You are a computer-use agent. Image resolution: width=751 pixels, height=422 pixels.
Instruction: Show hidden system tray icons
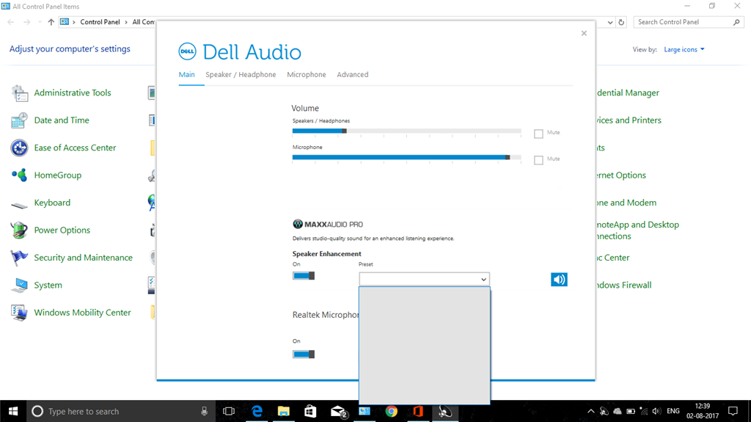tap(591, 412)
